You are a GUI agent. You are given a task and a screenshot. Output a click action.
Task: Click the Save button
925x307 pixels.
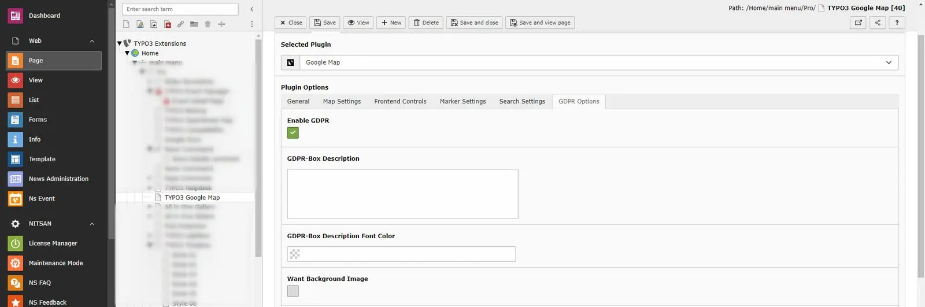coord(325,23)
